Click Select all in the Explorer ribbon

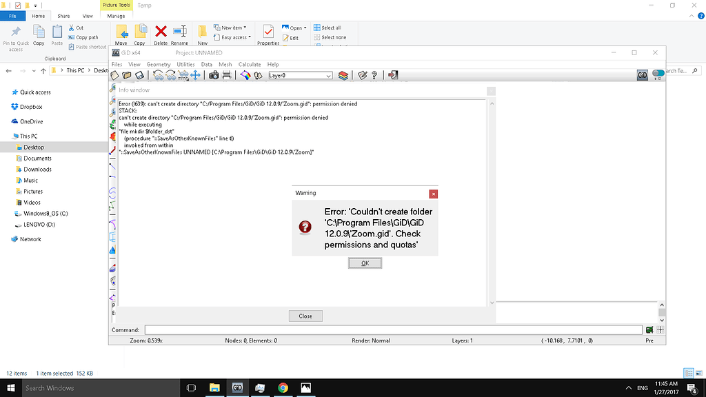coord(332,28)
